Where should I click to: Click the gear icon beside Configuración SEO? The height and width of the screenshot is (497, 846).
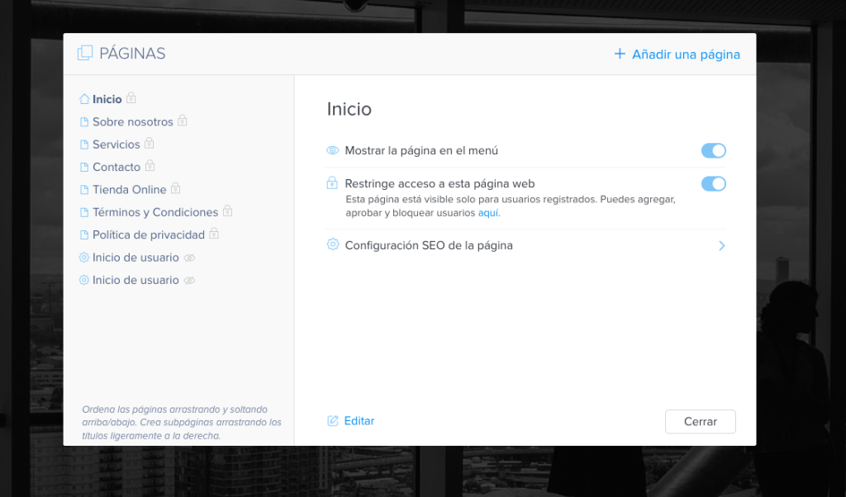point(333,244)
